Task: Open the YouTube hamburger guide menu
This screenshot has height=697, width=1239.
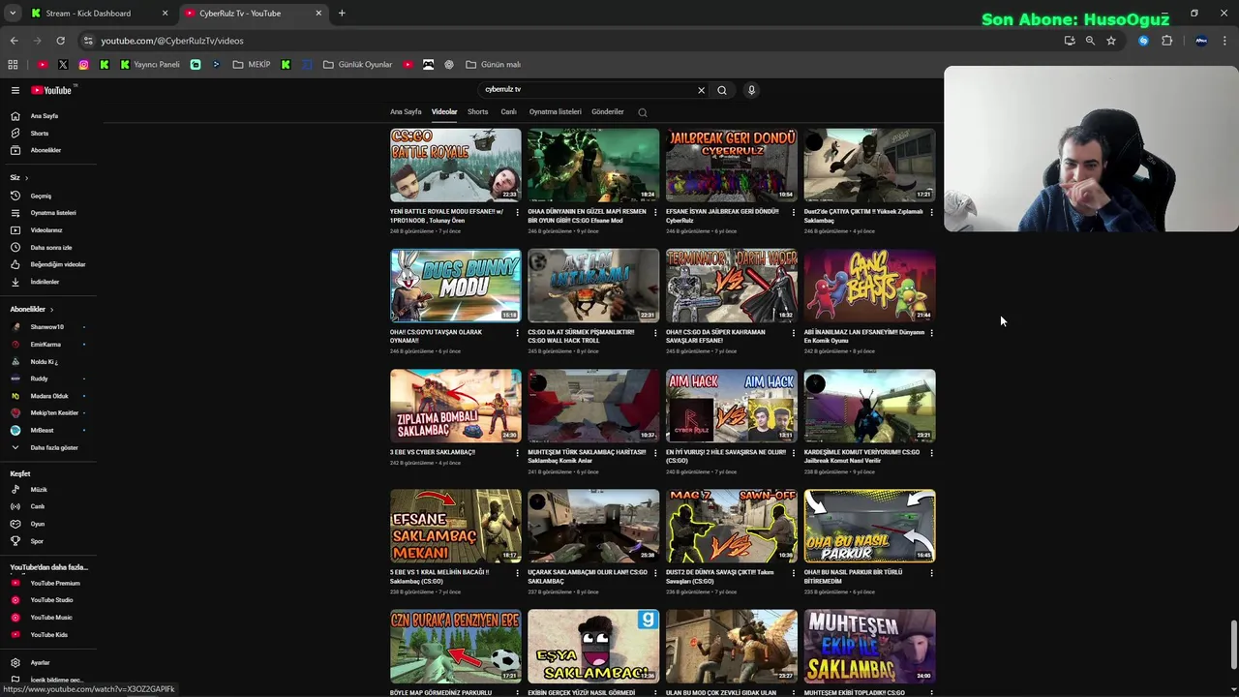Action: [15, 90]
